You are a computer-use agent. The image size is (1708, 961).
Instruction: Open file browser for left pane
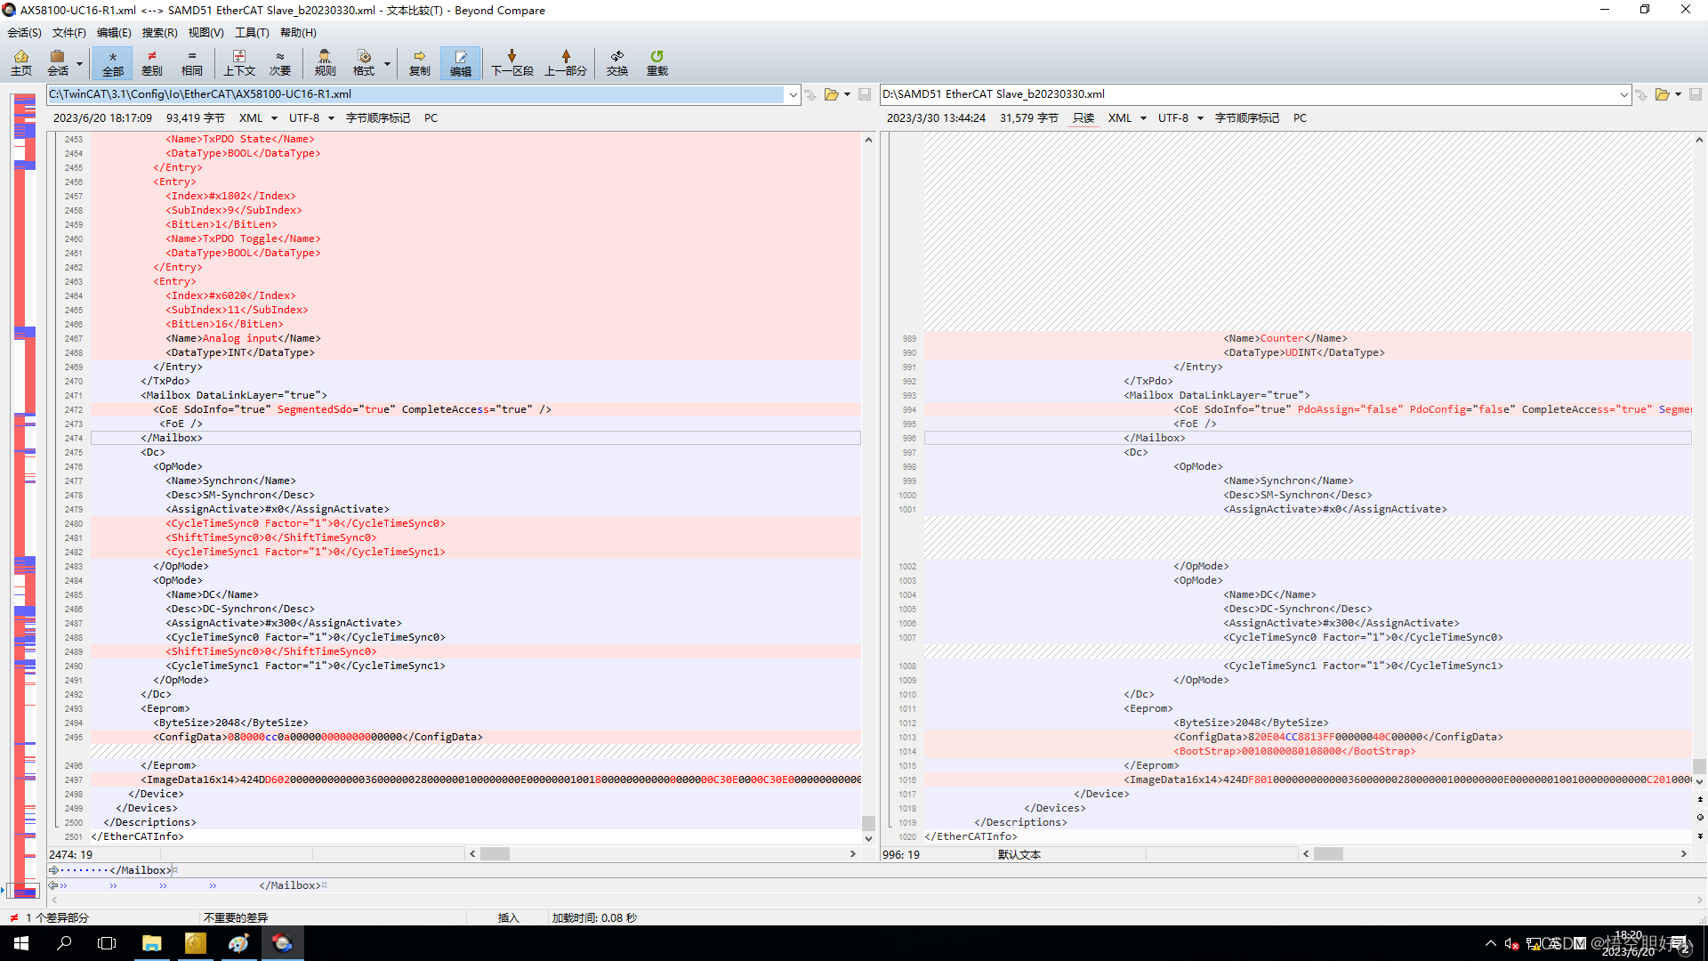pos(832,94)
